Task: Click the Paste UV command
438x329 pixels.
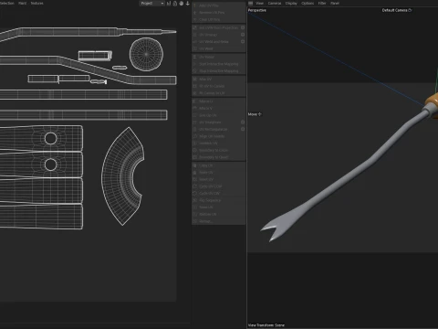Action: pos(218,173)
